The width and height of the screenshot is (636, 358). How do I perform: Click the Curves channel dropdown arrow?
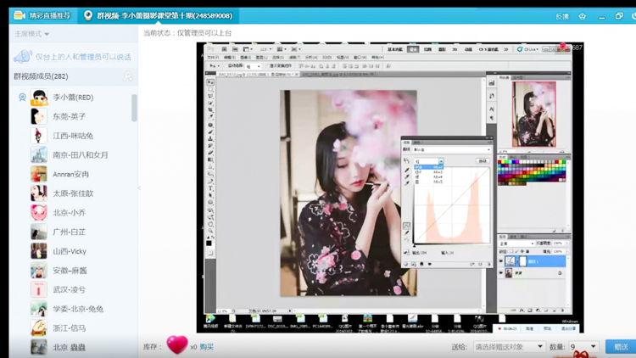click(441, 161)
